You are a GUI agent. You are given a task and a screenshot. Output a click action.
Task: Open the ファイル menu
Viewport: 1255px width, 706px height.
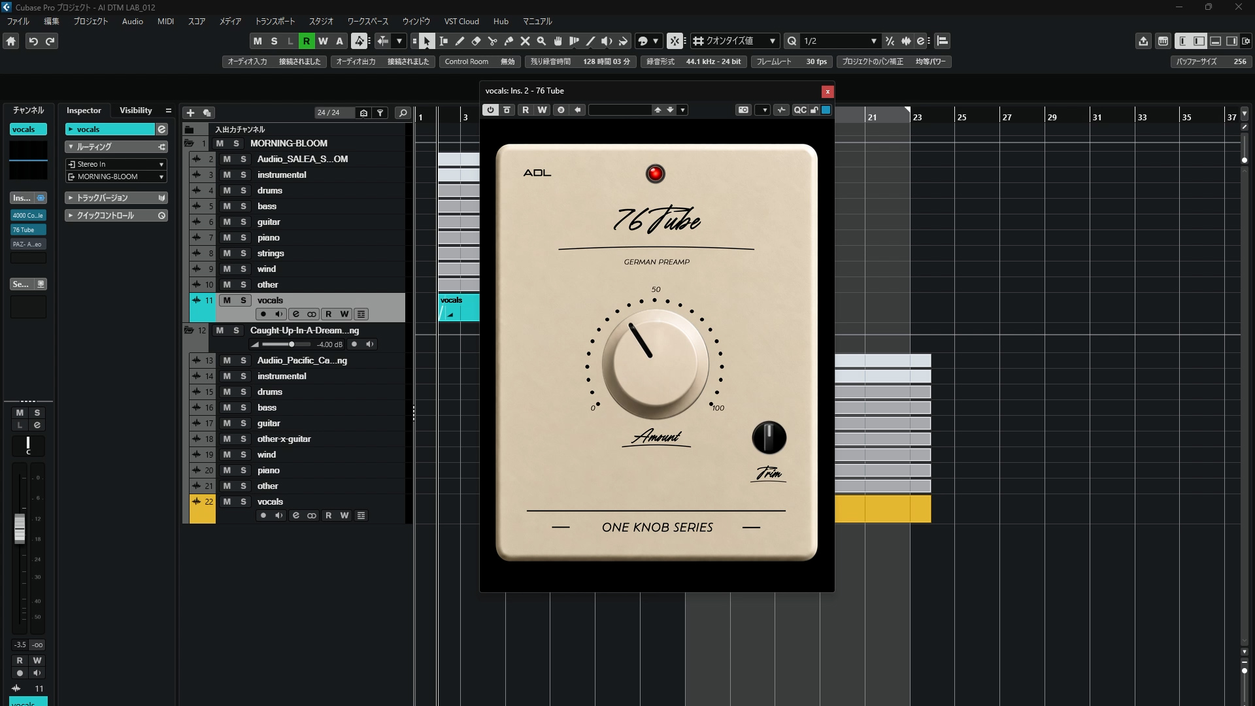[x=18, y=21]
